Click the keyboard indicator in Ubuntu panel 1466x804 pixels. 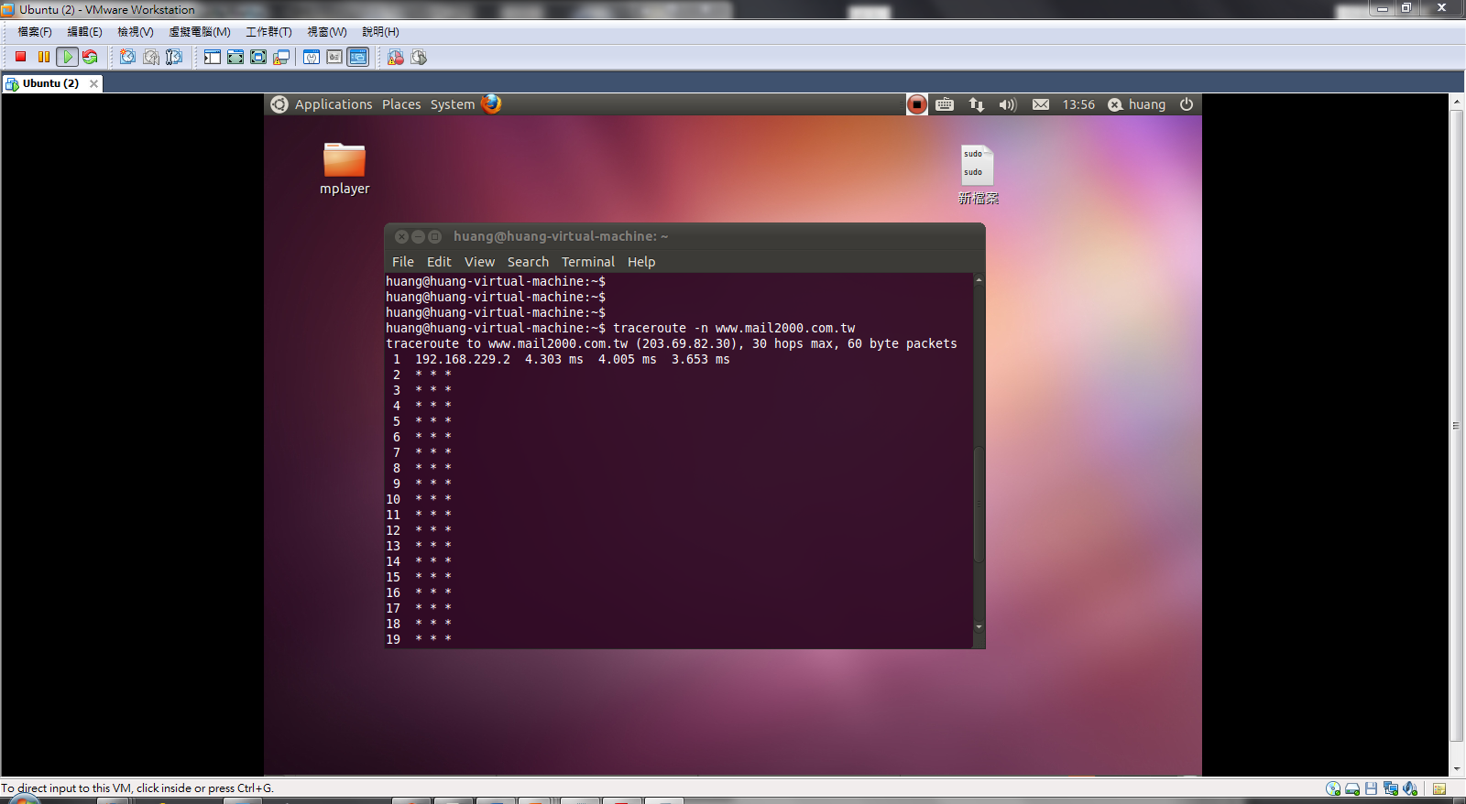click(x=945, y=104)
